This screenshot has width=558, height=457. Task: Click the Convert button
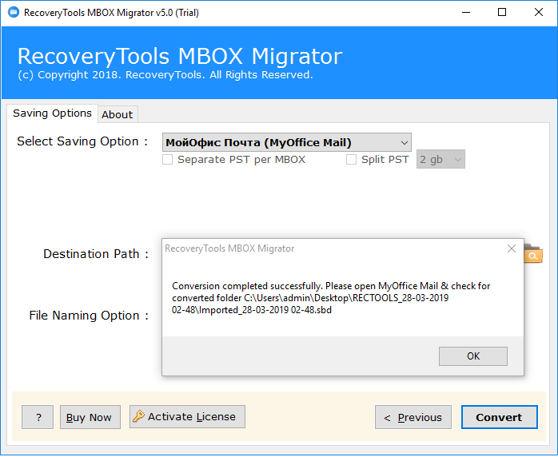click(500, 417)
